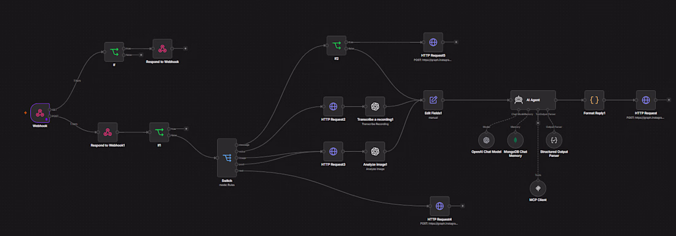The height and width of the screenshot is (236, 676).
Task: Click the 'Tools' label above MCP Client
Action: pyautogui.click(x=538, y=175)
